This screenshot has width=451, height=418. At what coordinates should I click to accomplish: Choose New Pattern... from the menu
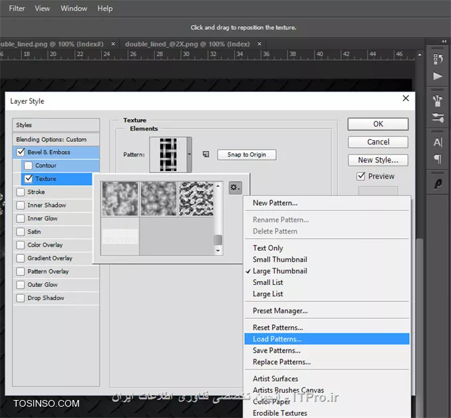327,202
